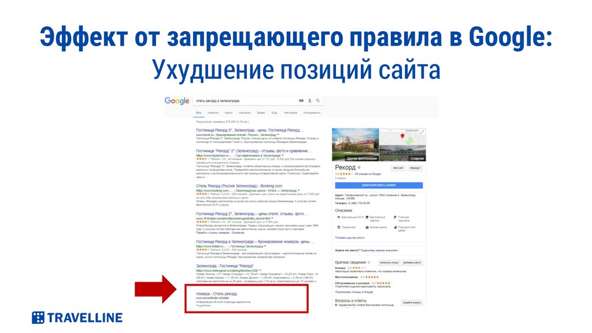The width and height of the screenshot is (592, 333).
Task: Open the on-screen keyboard icon in search box
Action: (301, 101)
